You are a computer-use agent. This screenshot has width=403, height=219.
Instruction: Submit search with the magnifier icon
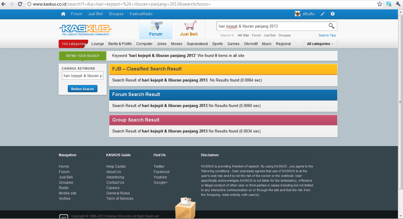point(332,26)
